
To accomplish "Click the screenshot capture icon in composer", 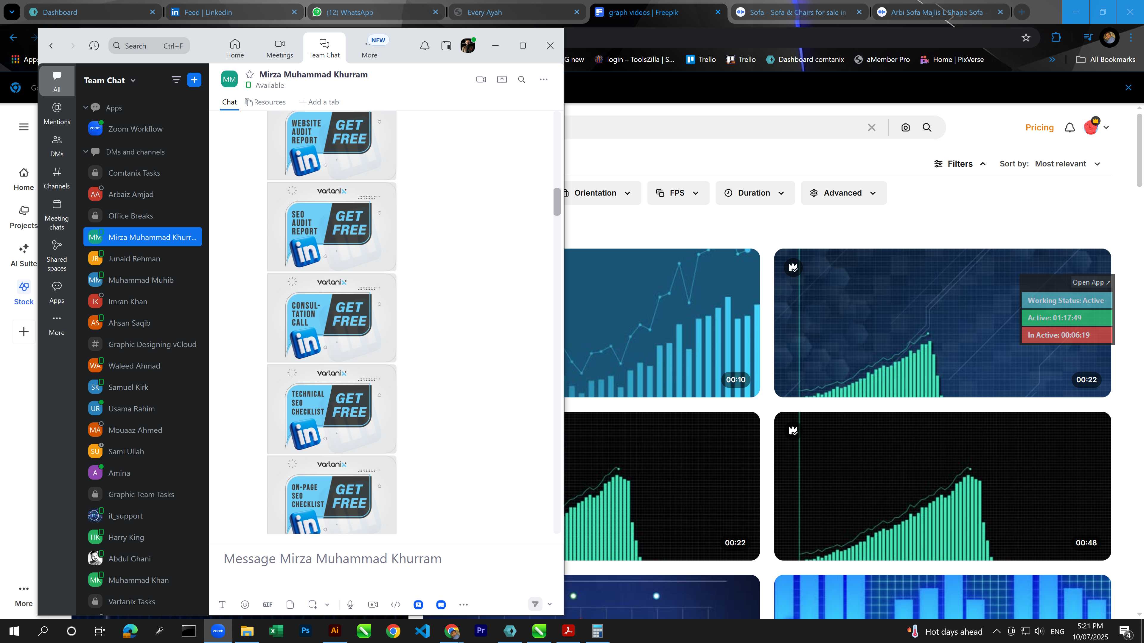I will [313, 604].
